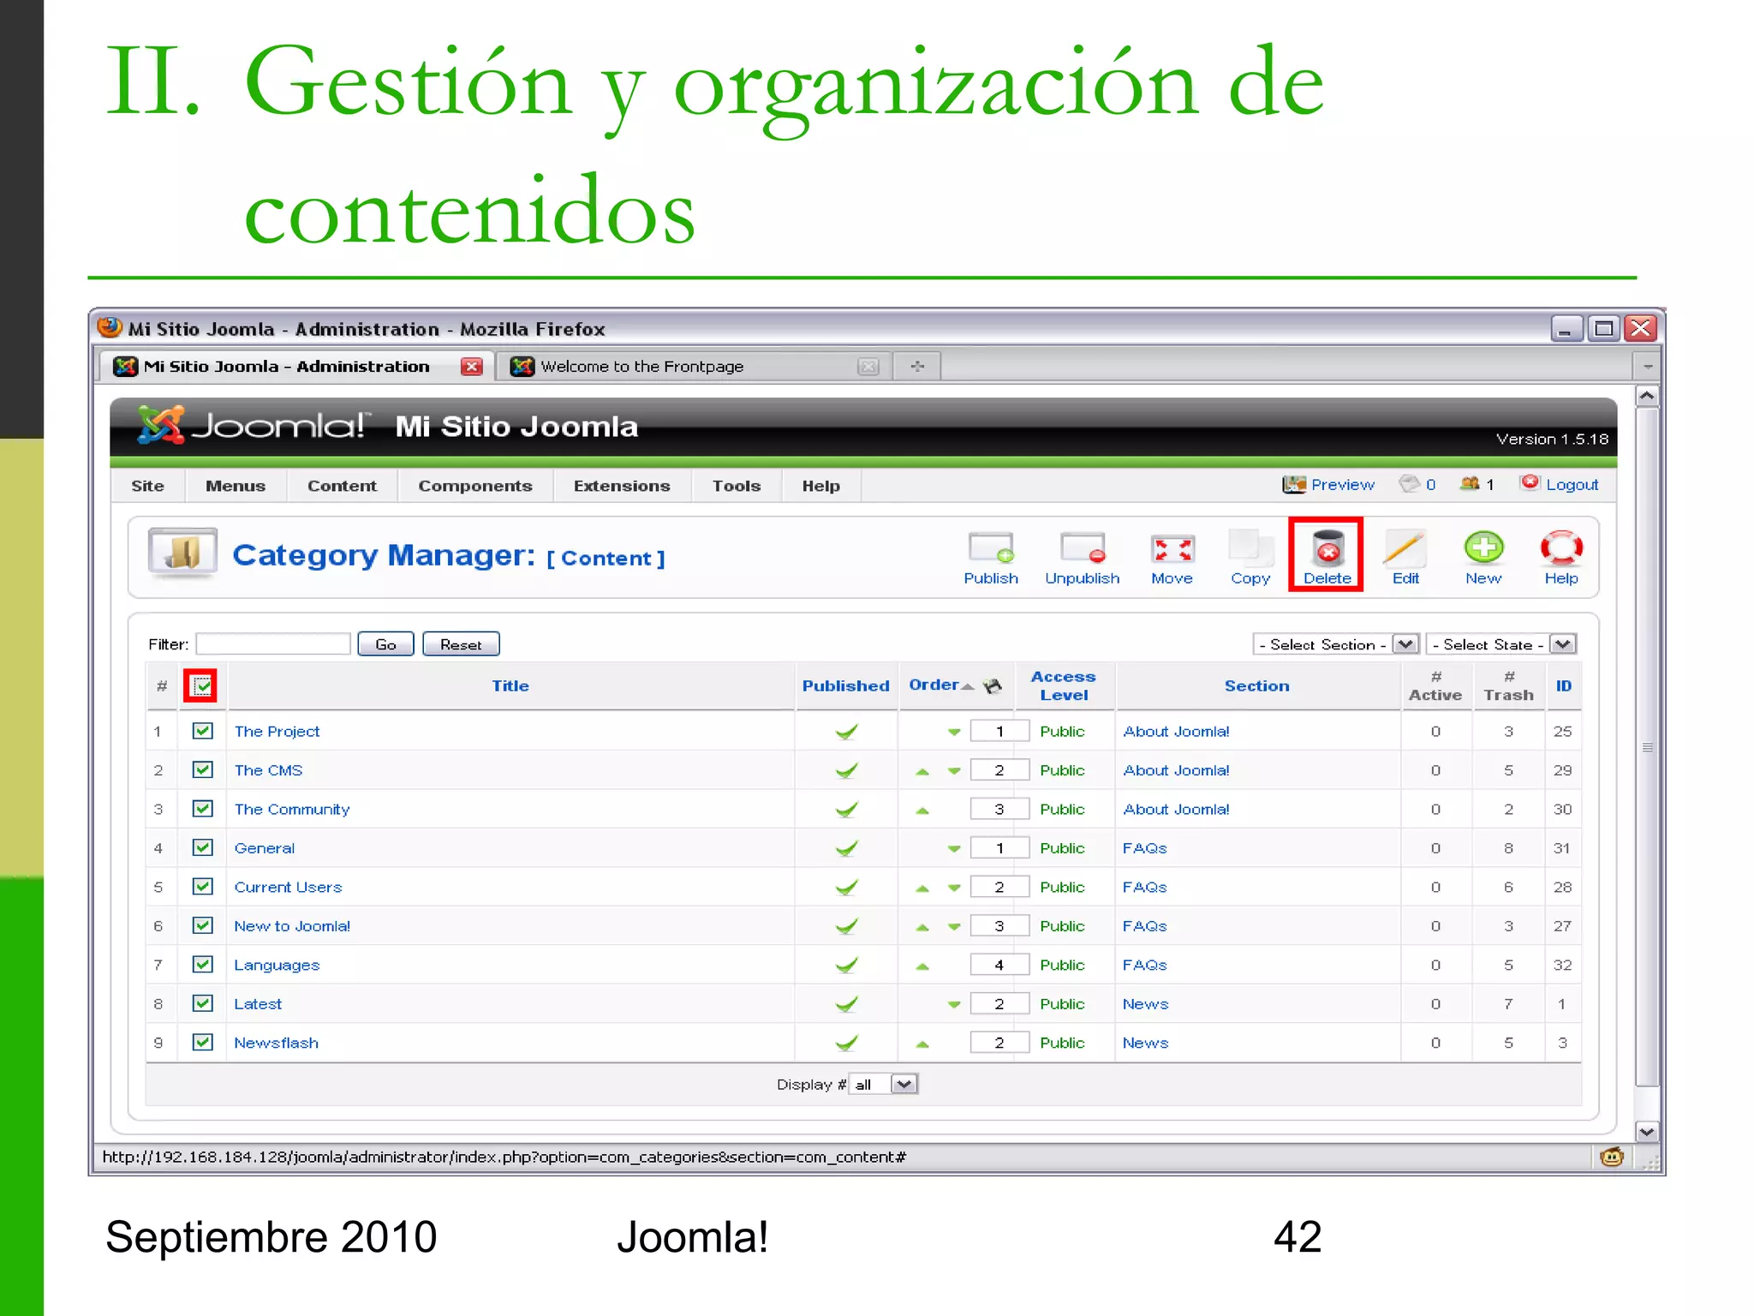Click the Reset filter button
1754x1316 pixels.
coord(461,644)
